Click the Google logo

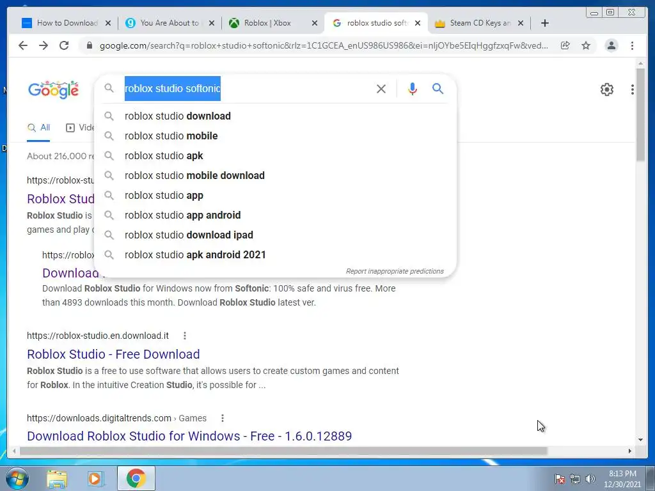53,90
